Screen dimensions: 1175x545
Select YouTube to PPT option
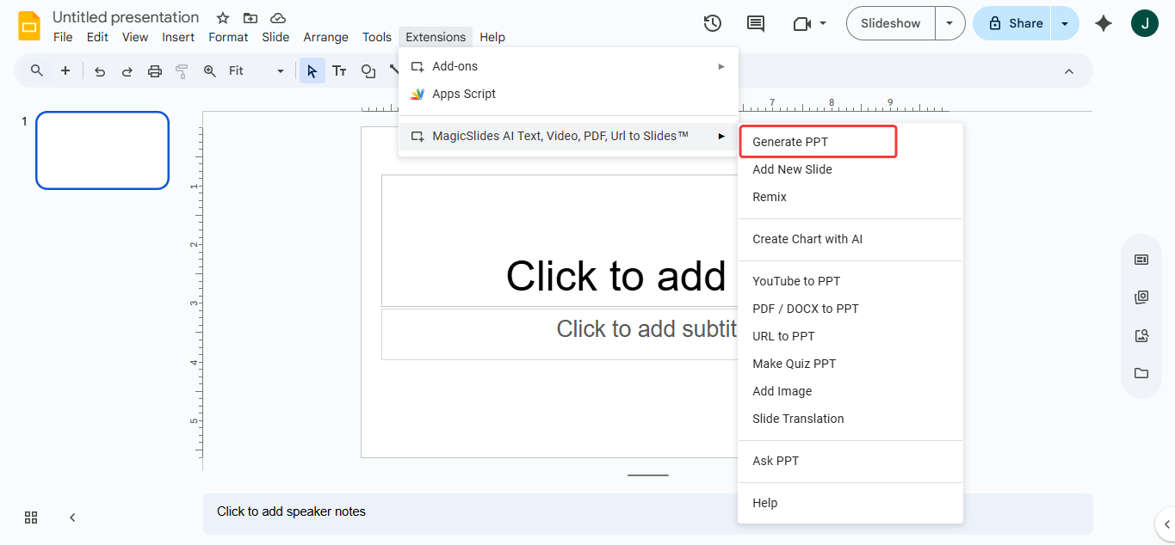pyautogui.click(x=796, y=281)
